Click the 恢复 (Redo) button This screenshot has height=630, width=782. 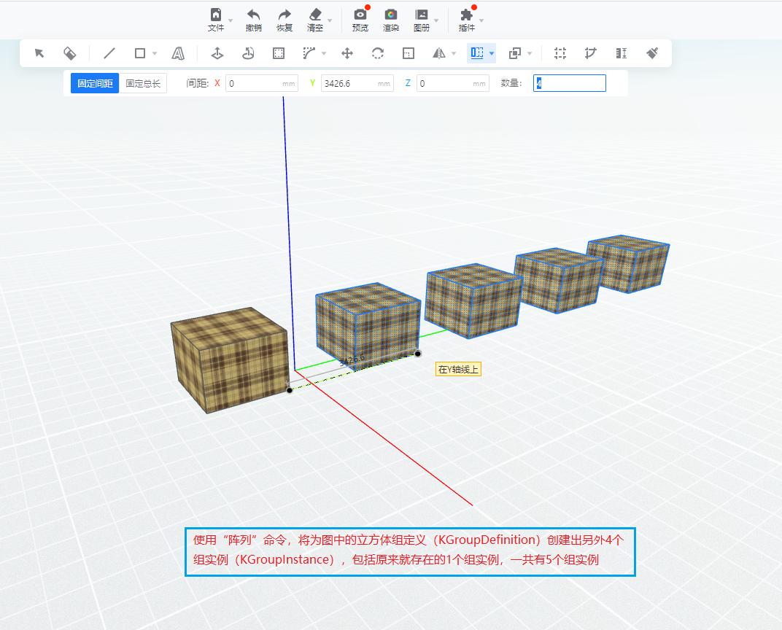pyautogui.click(x=284, y=20)
